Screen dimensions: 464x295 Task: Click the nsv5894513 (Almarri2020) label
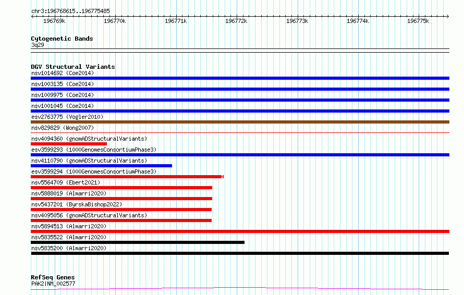click(69, 226)
